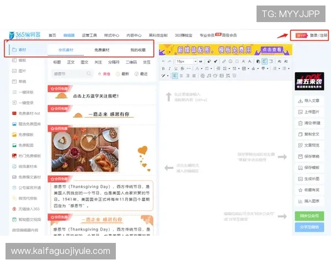Click the 感恩节 material search field
The image size is (331, 265).
72,74
